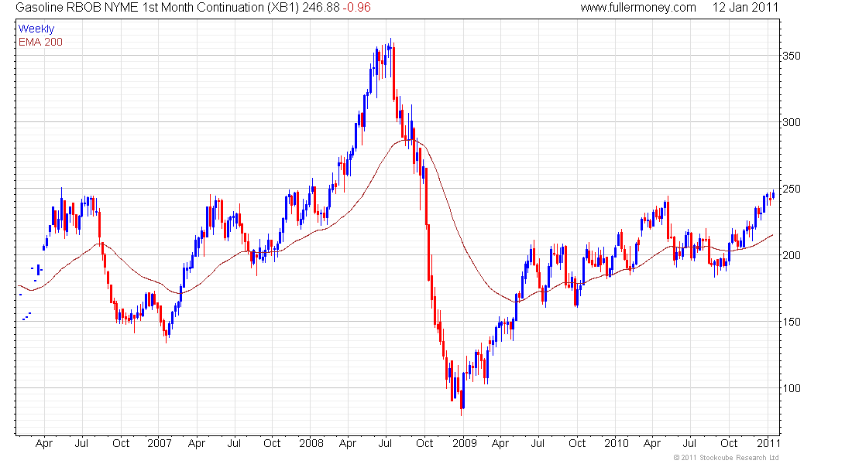Image resolution: width=852 pixels, height=464 pixels.
Task: Click the '2008' year label on time axis
Action: tap(311, 443)
